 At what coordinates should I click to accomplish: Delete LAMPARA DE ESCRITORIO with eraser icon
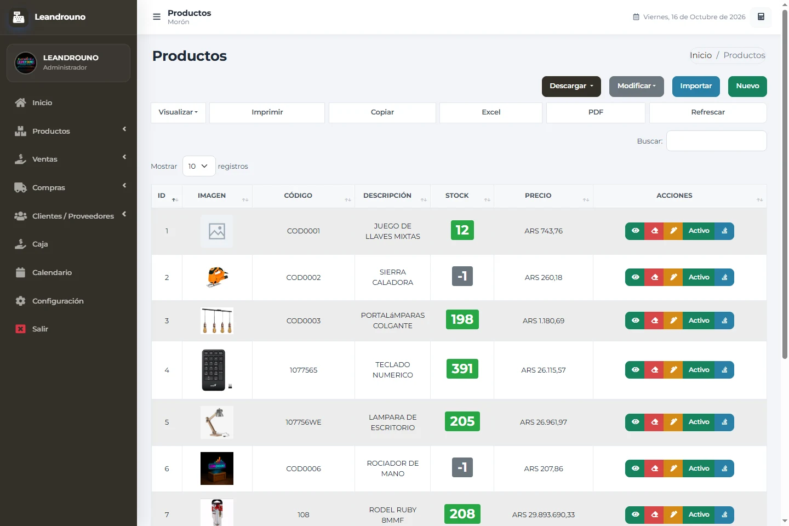pyautogui.click(x=654, y=422)
